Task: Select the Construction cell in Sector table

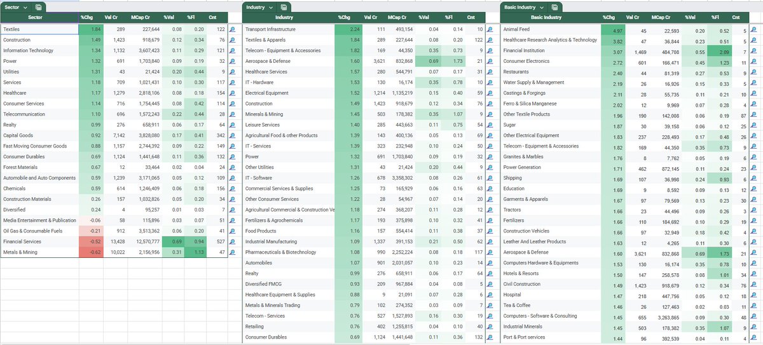Action: coord(40,40)
